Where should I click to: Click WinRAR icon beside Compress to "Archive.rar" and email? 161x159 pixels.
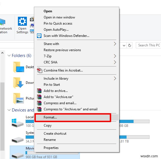(x=39, y=109)
